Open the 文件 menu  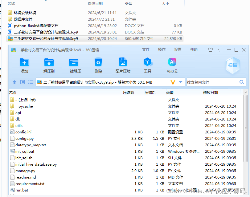[x=145, y=49]
